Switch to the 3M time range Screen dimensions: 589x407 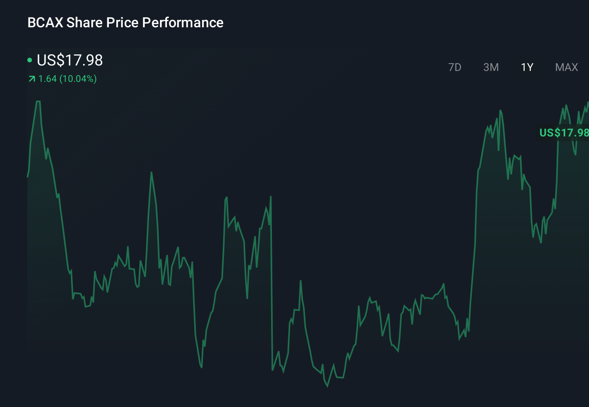click(x=491, y=67)
